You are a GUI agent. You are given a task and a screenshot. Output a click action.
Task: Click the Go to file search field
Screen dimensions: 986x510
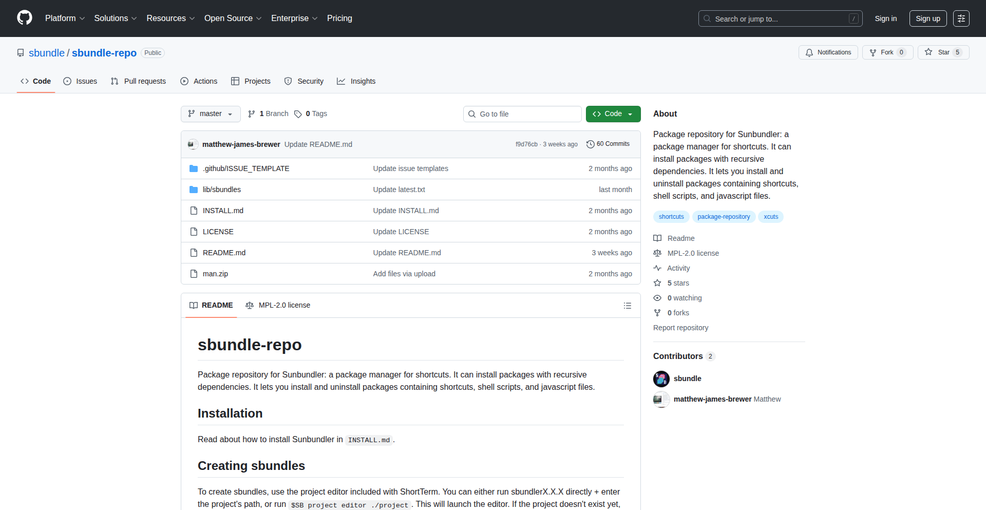tap(522, 114)
